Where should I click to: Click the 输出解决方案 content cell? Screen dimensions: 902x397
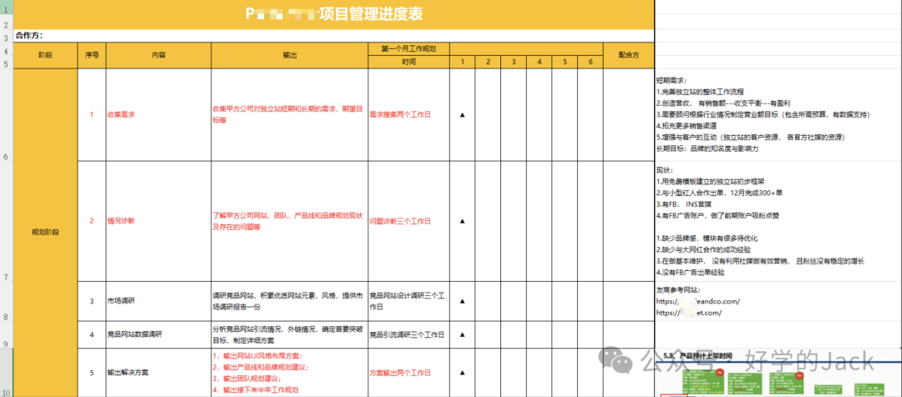pos(159,372)
